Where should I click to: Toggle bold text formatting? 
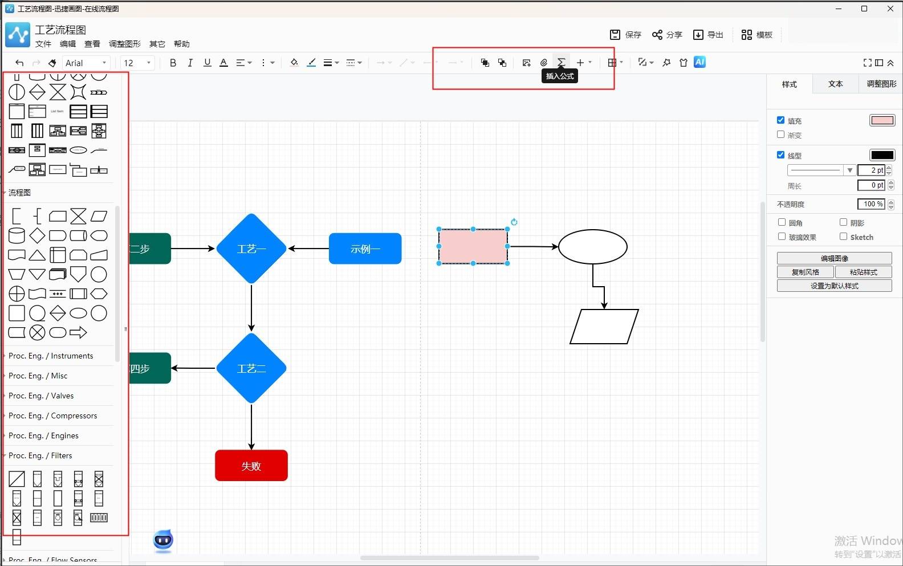click(x=173, y=63)
